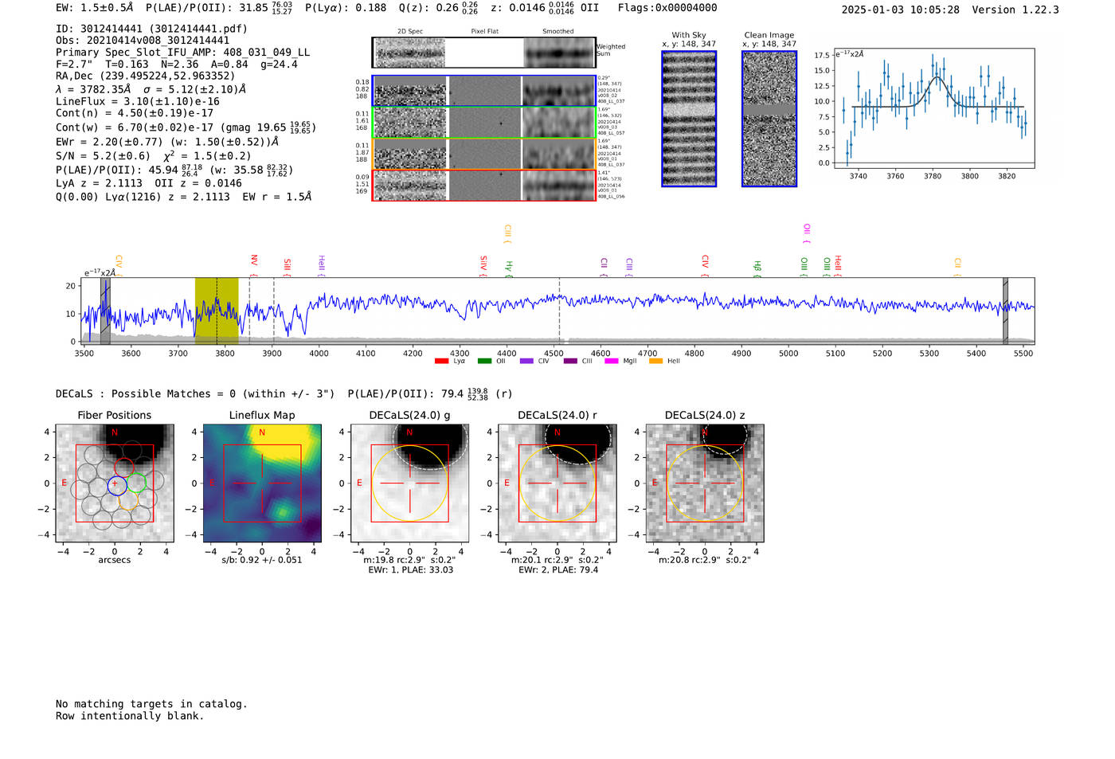The height and width of the screenshot is (759, 1115).
Task: Click the Hβ line marker label
Action: [x=757, y=268]
